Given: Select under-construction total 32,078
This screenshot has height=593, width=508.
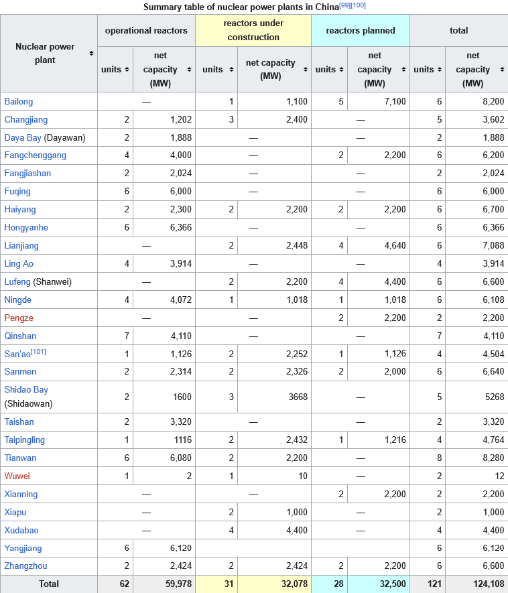Looking at the screenshot, I should point(295,584).
